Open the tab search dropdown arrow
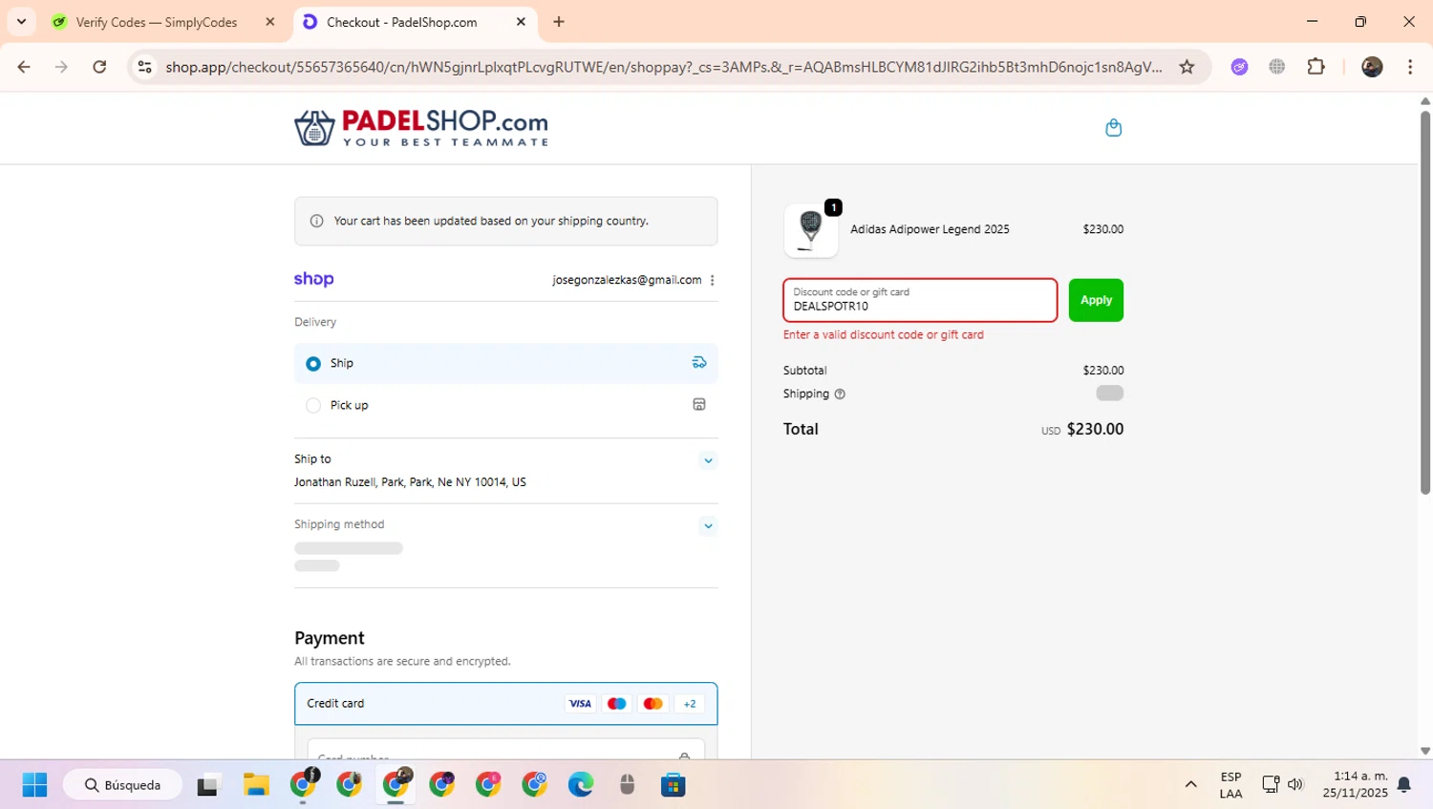 click(21, 22)
